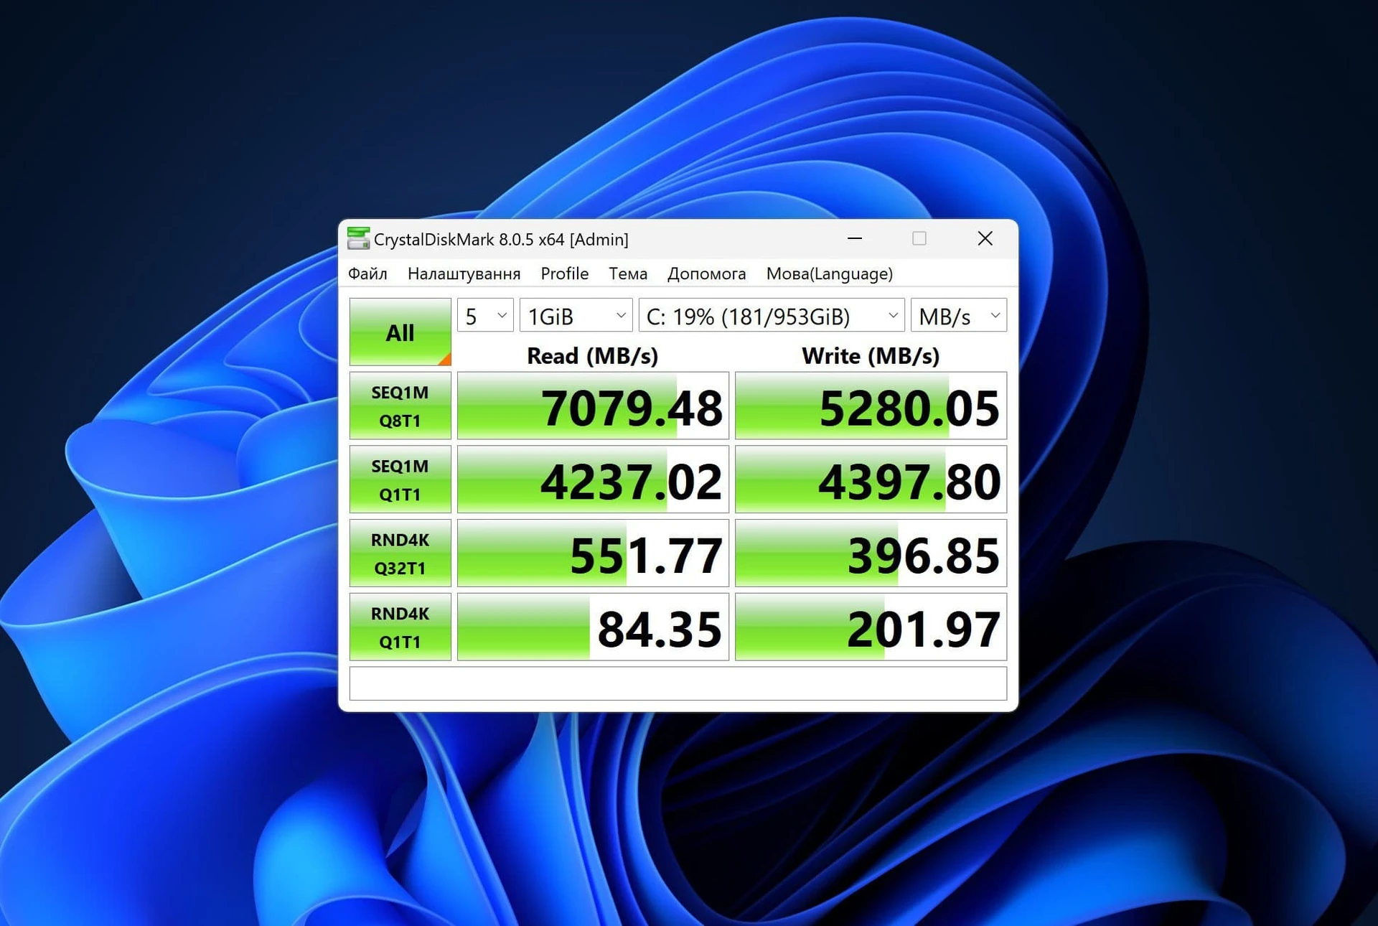
Task: Run the RND4K Q1T1 test
Action: click(x=400, y=627)
